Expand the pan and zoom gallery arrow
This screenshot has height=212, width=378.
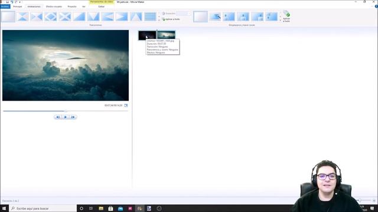280,20
